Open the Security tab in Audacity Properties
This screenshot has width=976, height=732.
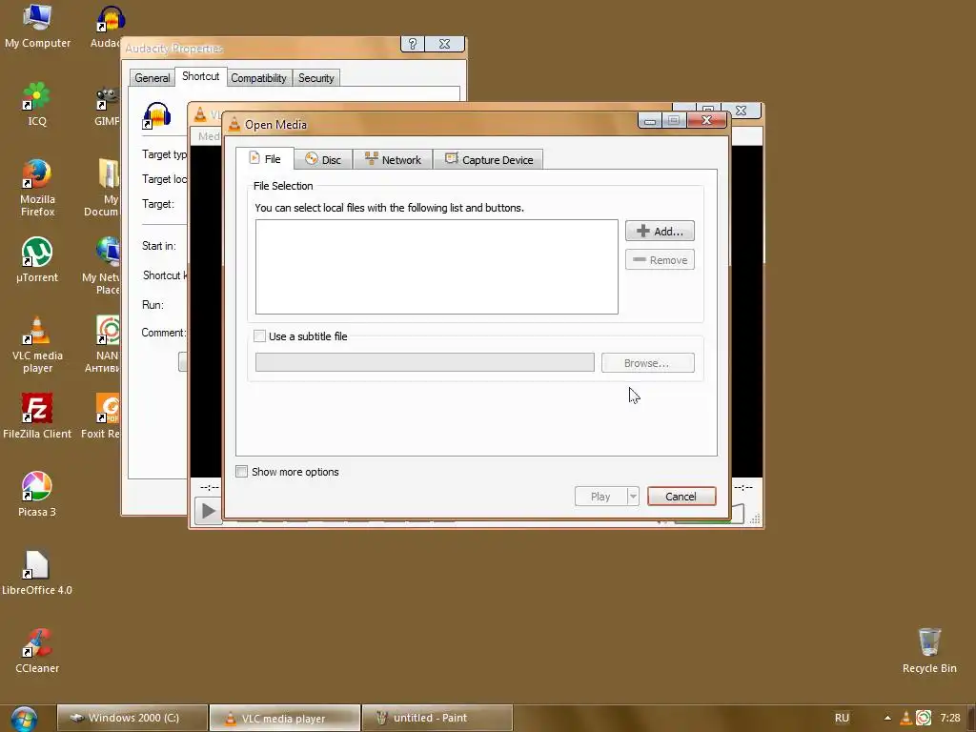[315, 78]
